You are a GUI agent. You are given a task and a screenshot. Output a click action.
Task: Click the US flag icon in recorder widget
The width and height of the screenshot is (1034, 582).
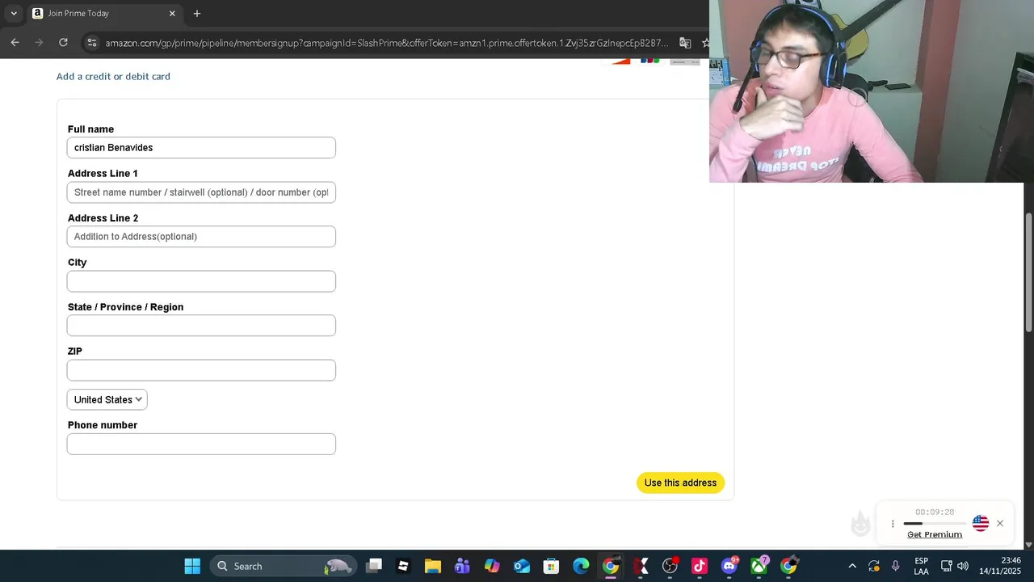click(x=981, y=523)
